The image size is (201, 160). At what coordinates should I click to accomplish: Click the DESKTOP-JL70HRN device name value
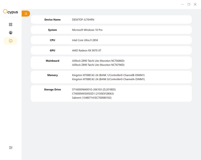(x=83, y=20)
